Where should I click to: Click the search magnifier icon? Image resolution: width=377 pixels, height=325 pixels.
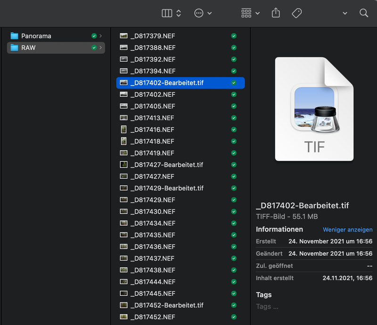click(364, 13)
